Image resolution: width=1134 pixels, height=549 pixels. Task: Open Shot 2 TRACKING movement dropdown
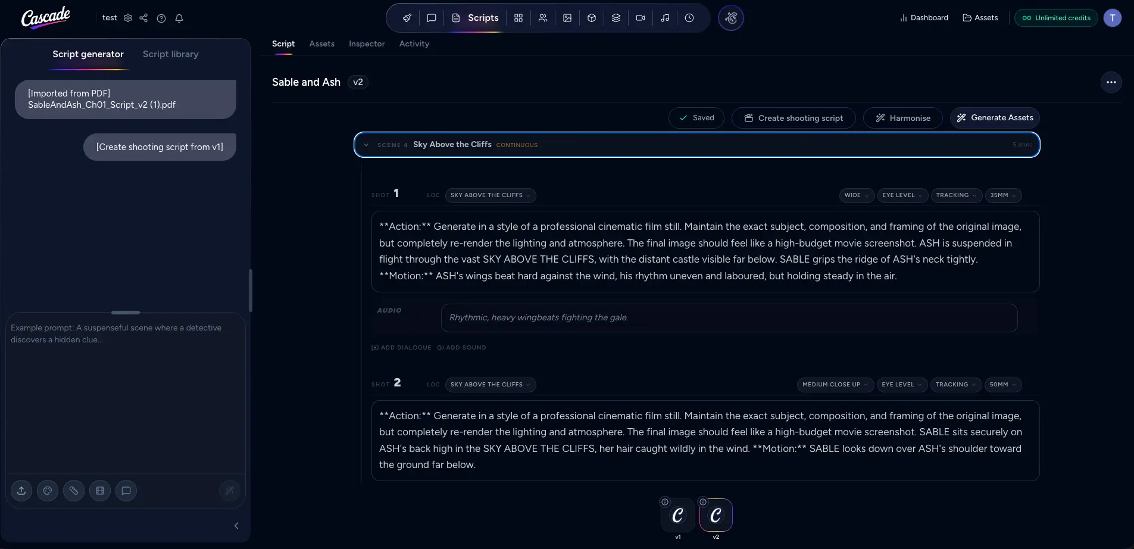click(x=955, y=385)
